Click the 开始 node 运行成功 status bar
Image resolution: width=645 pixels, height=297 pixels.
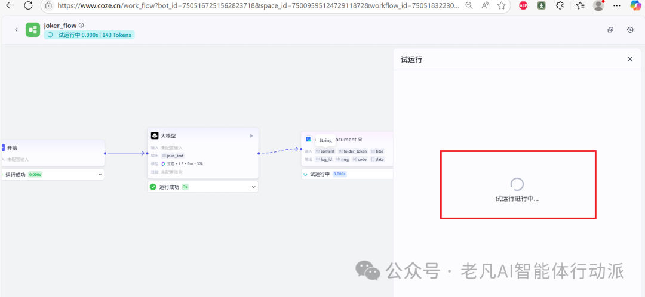pos(53,175)
